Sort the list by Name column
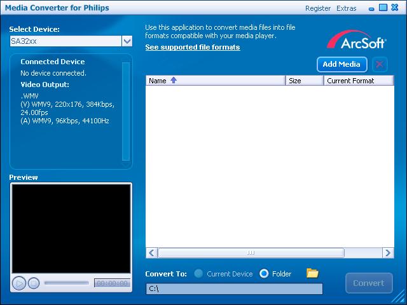 216,81
